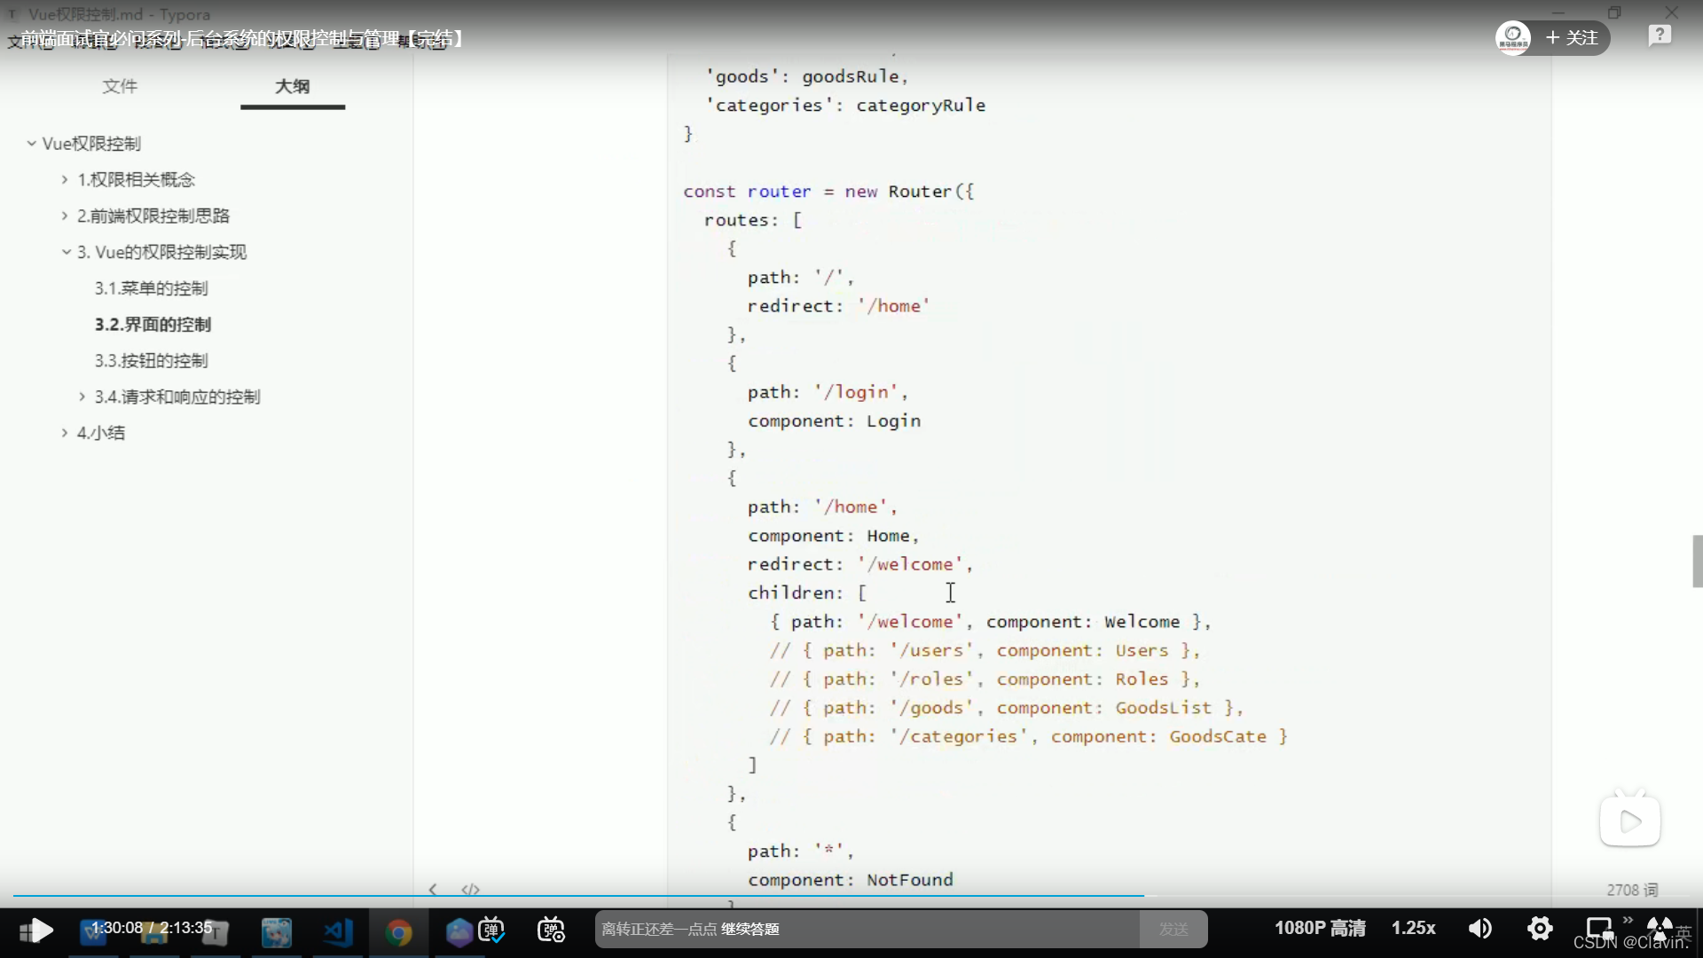Expand the 3.4.请求和响应的控制 node
Screen dimensions: 1703x958
82,397
